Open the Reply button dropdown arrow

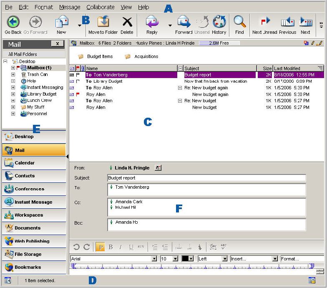point(170,25)
